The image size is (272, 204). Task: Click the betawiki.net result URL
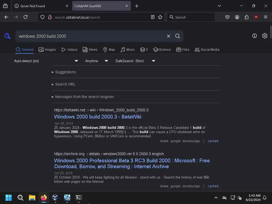(101, 110)
